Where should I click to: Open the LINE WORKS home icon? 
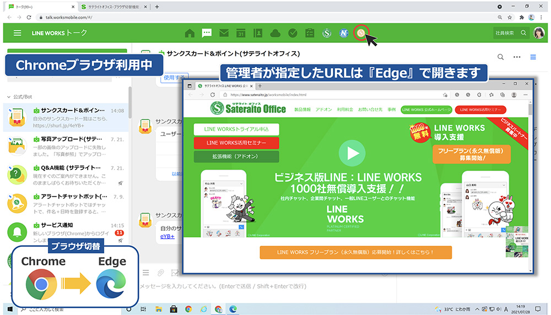coord(190,33)
